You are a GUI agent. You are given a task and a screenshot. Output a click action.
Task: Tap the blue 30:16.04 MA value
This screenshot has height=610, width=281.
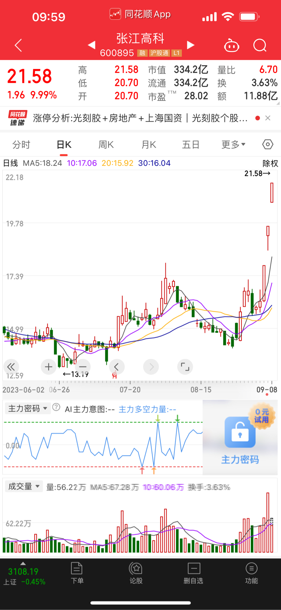coord(154,163)
